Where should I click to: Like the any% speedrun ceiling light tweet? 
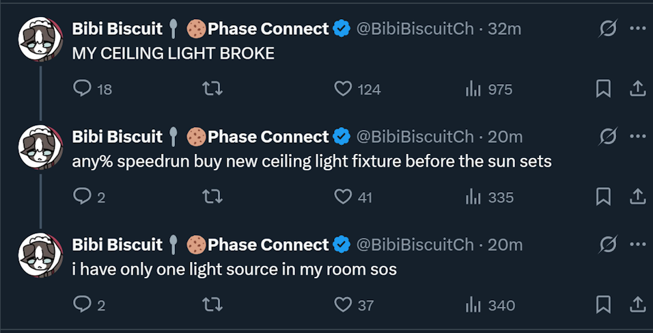(344, 197)
